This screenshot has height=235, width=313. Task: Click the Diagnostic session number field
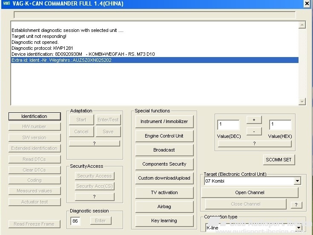click(x=75, y=221)
